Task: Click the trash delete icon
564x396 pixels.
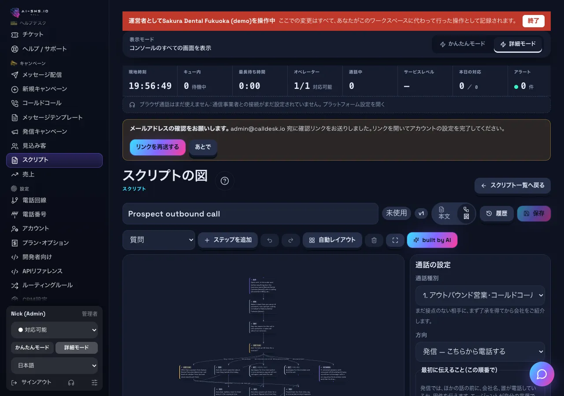Action: tap(374, 240)
